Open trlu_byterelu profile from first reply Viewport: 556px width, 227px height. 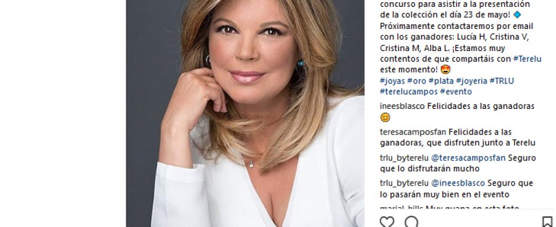click(x=404, y=158)
